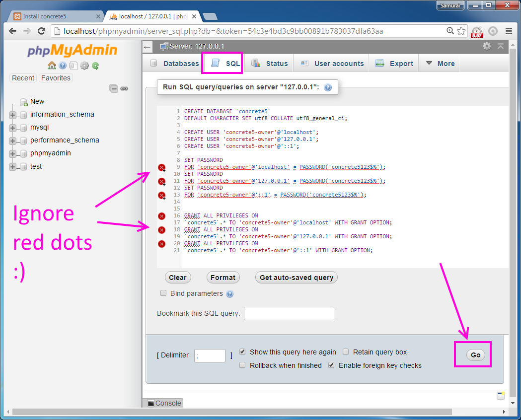This screenshot has width=521, height=420.
Task: Reload the page in browser
Action: [x=42, y=31]
